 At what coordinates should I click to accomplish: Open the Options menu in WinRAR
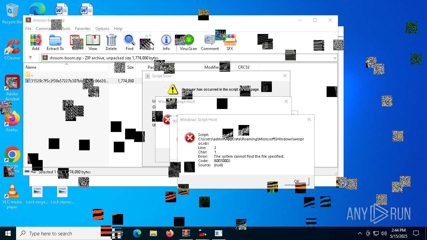point(102,29)
